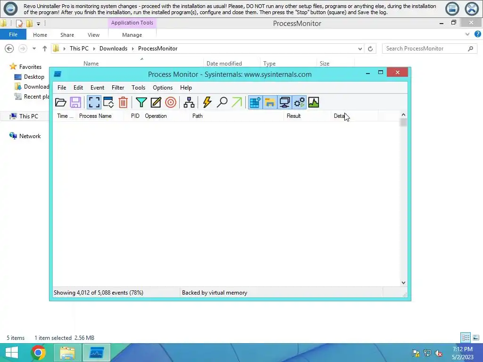
Task: Click the Process Name column header
Action: tap(100, 116)
